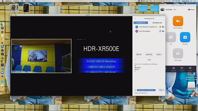Open status dropdown next to Sai Sidhik

click(175, 10)
